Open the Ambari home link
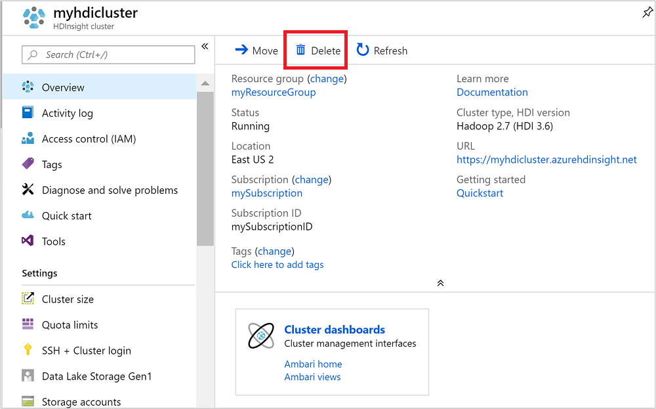The image size is (656, 409). point(313,364)
